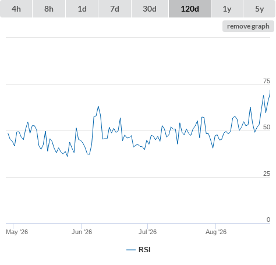Screen dimensions: 276x265
Task: Click the Jun '26 axis tick label
Action: 82,232
